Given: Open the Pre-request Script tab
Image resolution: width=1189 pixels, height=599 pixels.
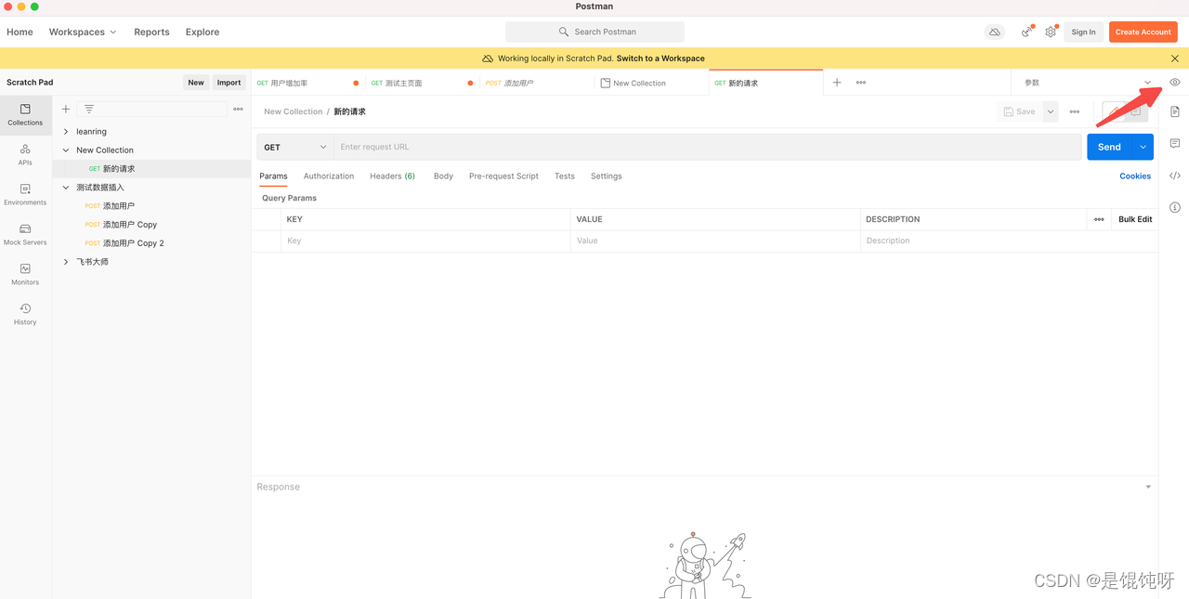Looking at the screenshot, I should [503, 176].
